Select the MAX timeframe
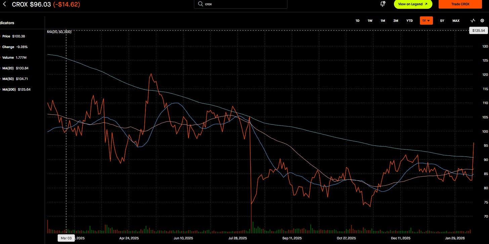 (x=456, y=21)
